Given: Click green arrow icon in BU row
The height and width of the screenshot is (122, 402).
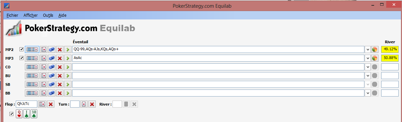Looking at the screenshot, I should pos(68,76).
